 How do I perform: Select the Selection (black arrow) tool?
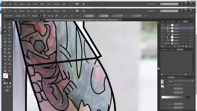point(5,24)
